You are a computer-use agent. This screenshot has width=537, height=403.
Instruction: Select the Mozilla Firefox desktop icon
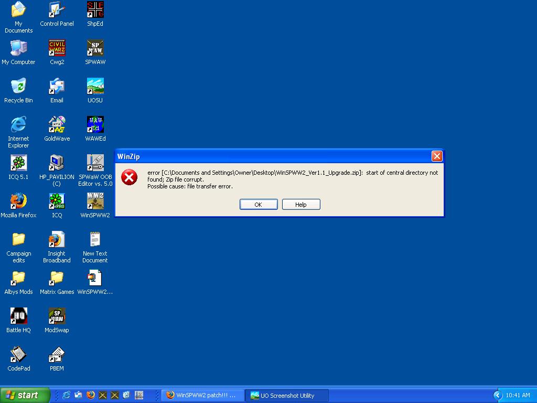pyautogui.click(x=18, y=201)
